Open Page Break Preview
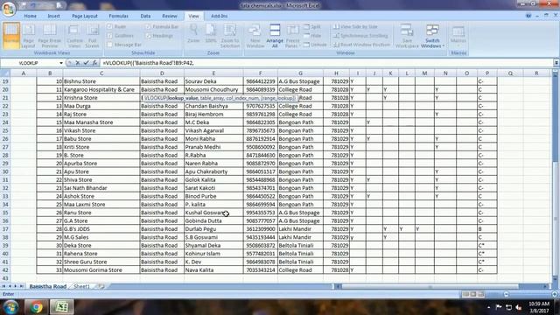This screenshot has height=315, width=560. coord(50,35)
